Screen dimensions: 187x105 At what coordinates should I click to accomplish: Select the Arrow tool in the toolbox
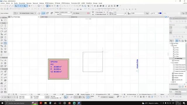coord(2,20)
